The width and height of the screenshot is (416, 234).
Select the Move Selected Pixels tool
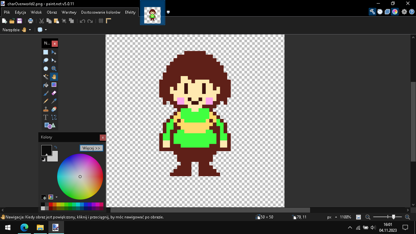[x=54, y=52]
